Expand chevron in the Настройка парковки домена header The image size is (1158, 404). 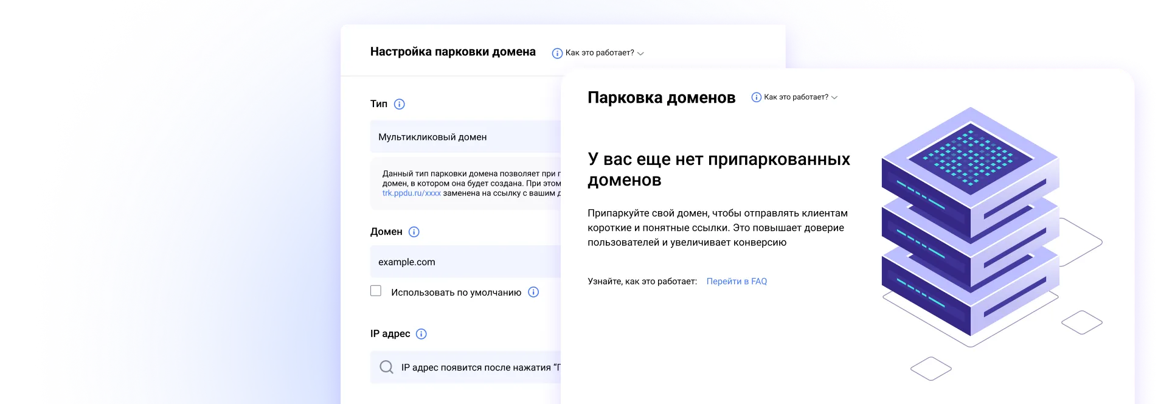click(x=640, y=54)
